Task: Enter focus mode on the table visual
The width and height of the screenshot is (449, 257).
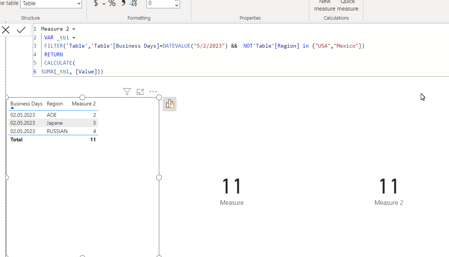Action: click(x=140, y=91)
